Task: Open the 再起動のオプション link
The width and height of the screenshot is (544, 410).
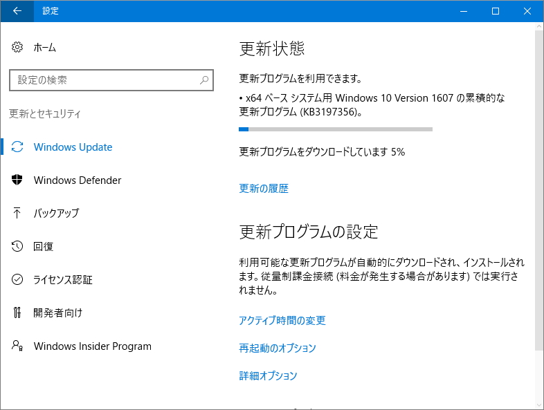Action: coord(278,348)
